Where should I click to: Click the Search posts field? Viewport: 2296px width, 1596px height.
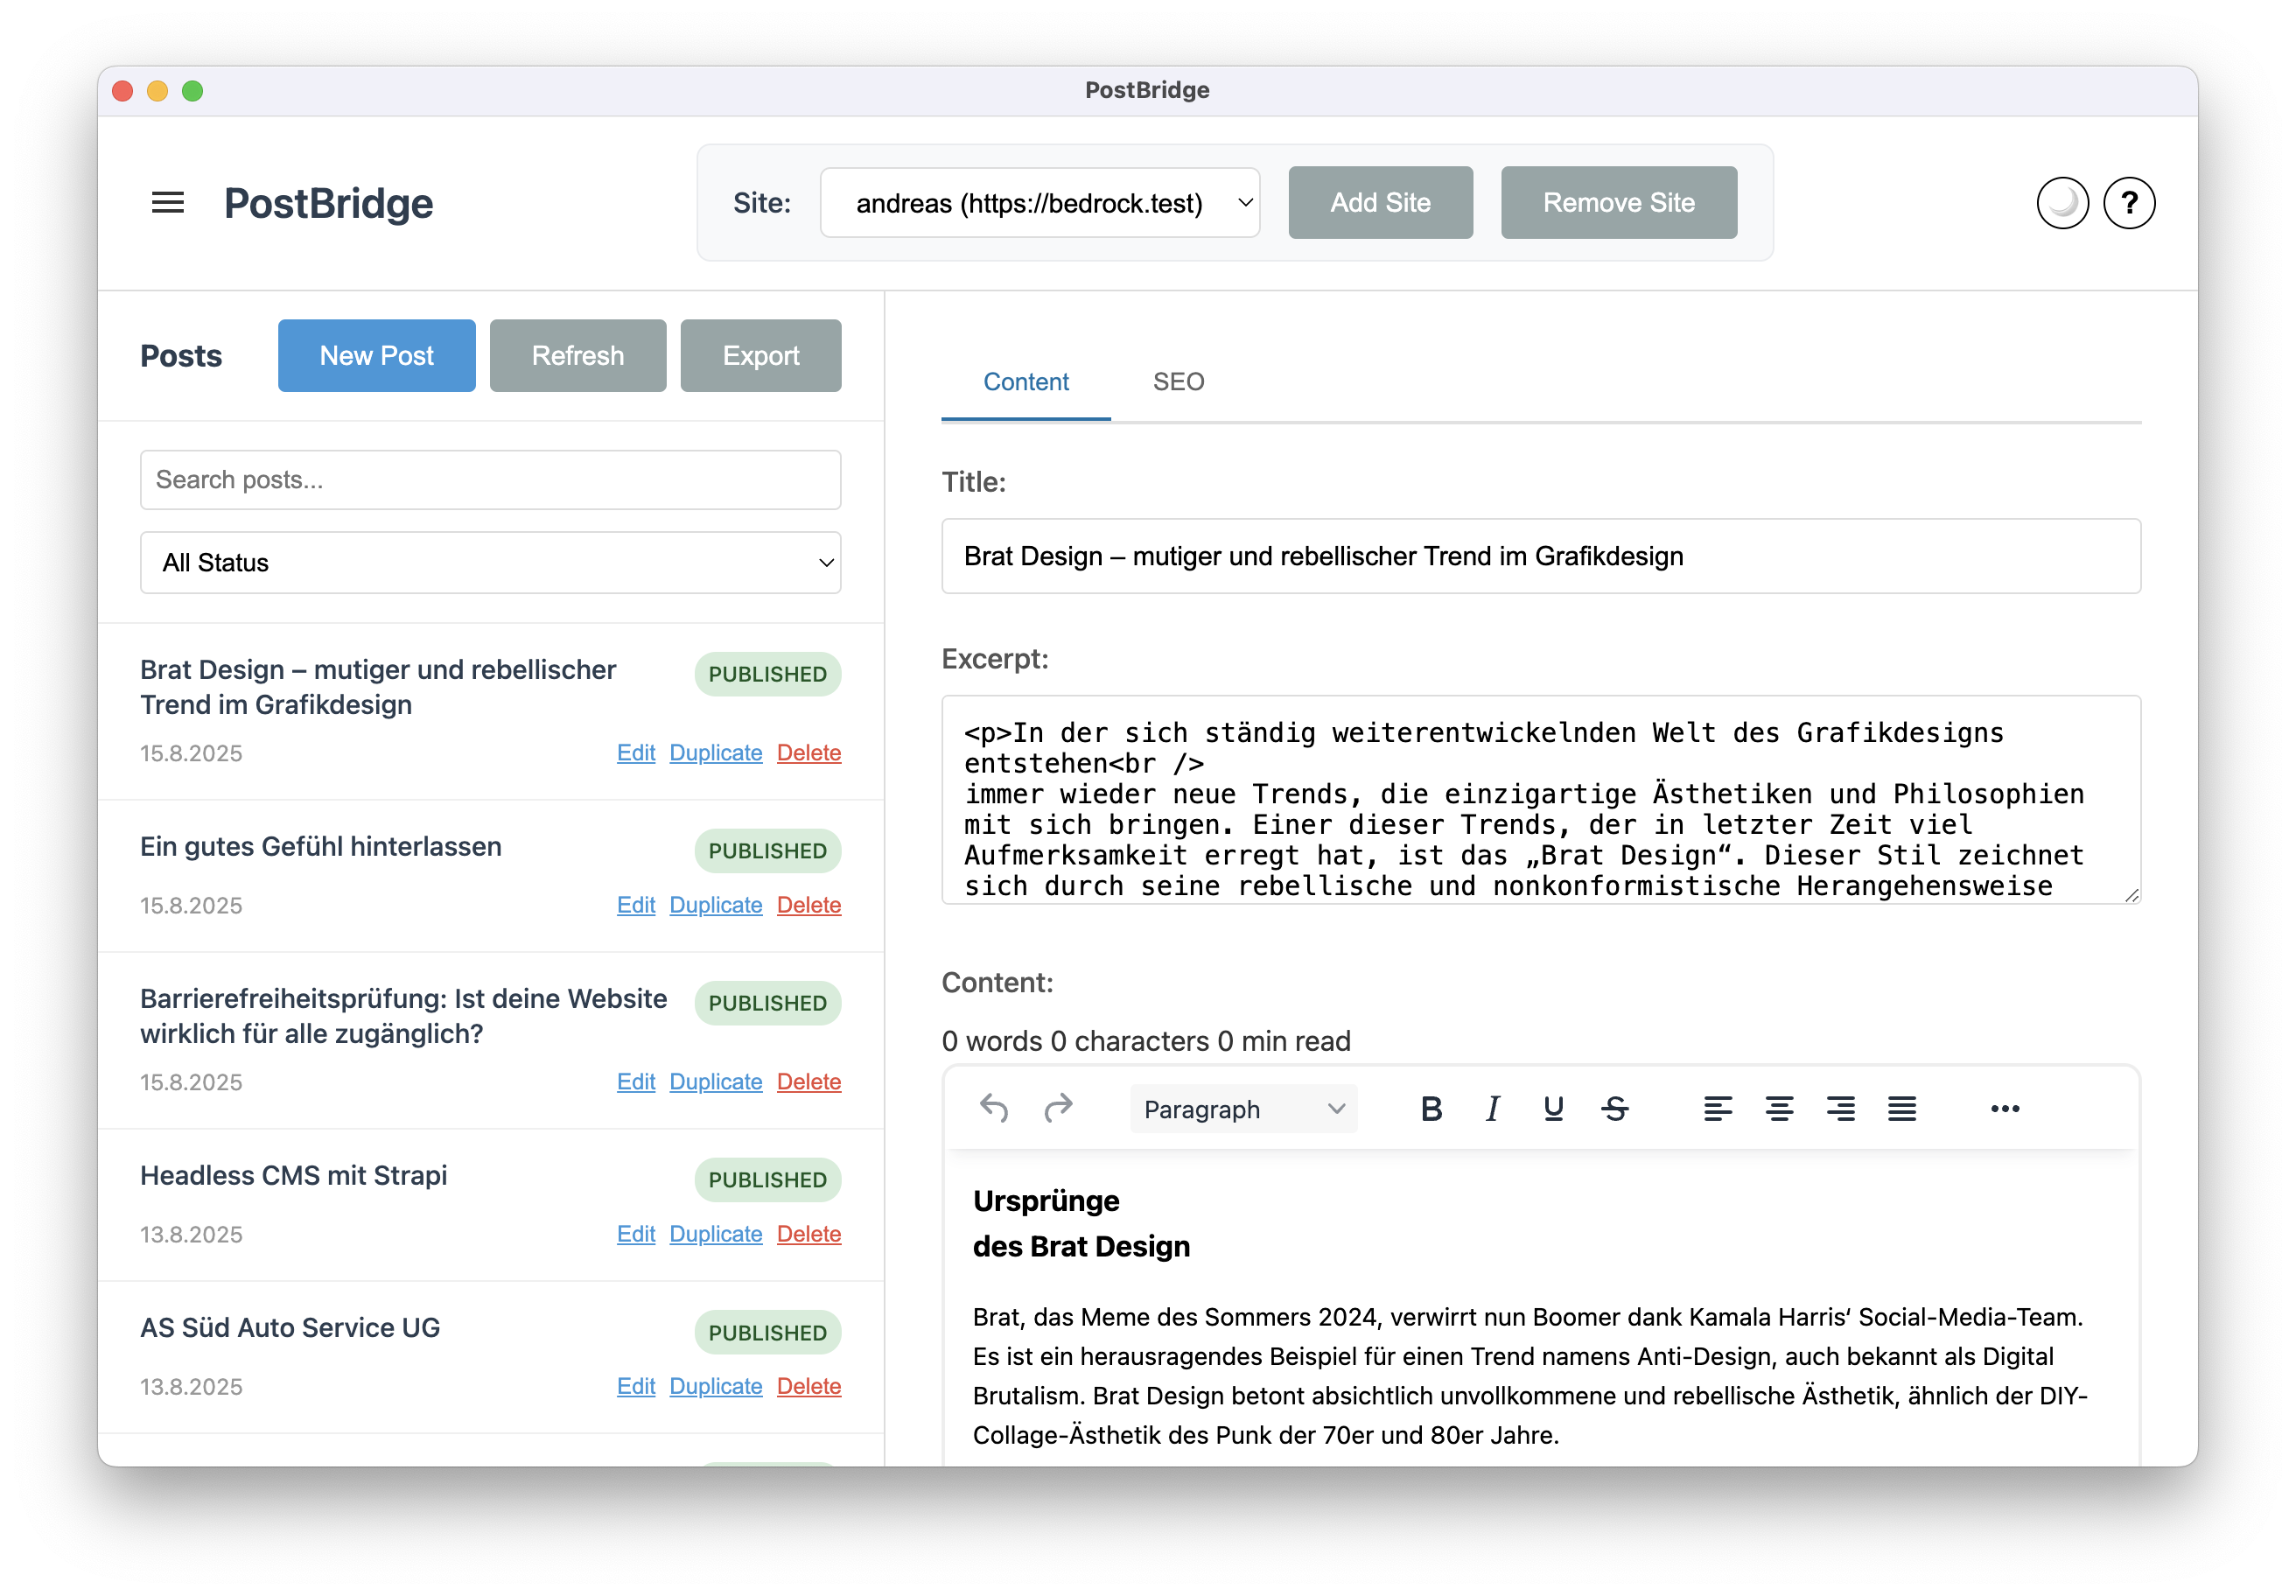coord(490,480)
